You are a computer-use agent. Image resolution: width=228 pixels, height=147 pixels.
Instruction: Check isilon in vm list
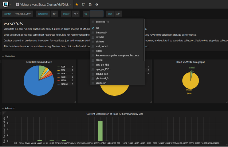point(93,51)
